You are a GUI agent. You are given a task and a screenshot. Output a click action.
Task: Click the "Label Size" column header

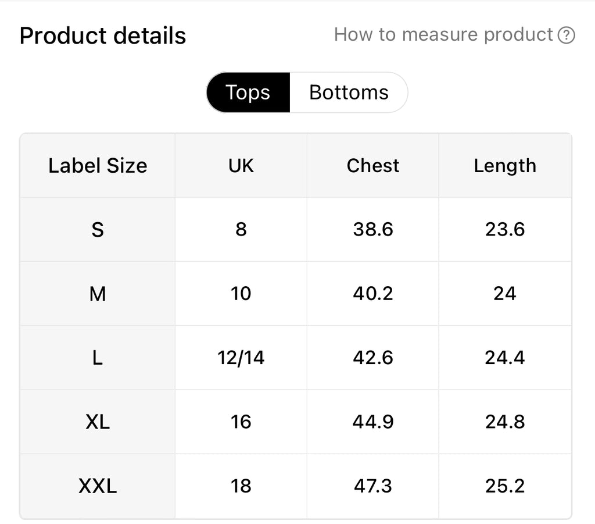(x=98, y=166)
